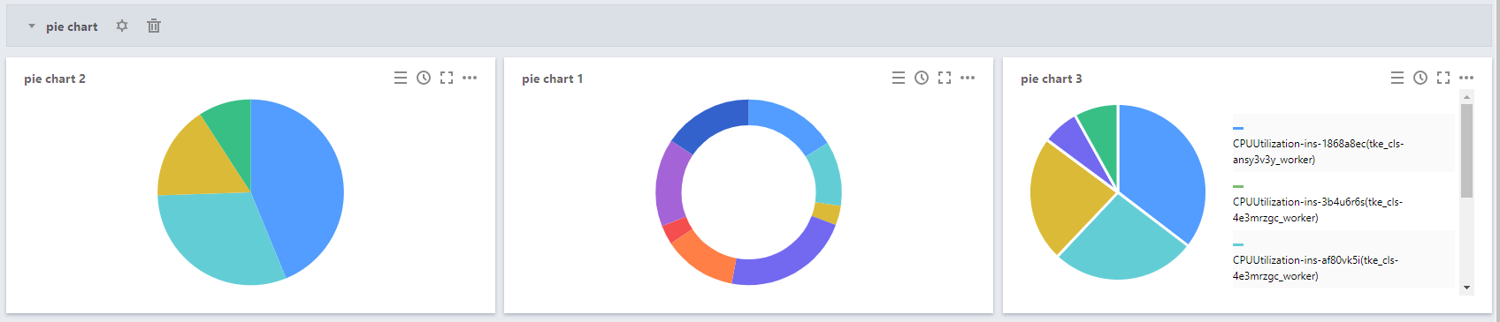This screenshot has height=322, width=1500.
Task: Click time clock icon on pie chart 2
Action: [424, 79]
